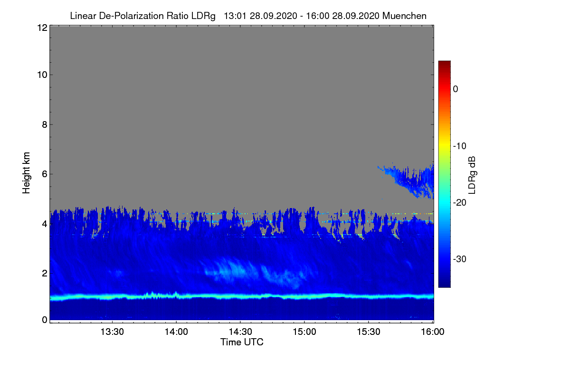This screenshot has width=570, height=380.
Task: Click the 16:00 time tick label
Action: click(432, 332)
